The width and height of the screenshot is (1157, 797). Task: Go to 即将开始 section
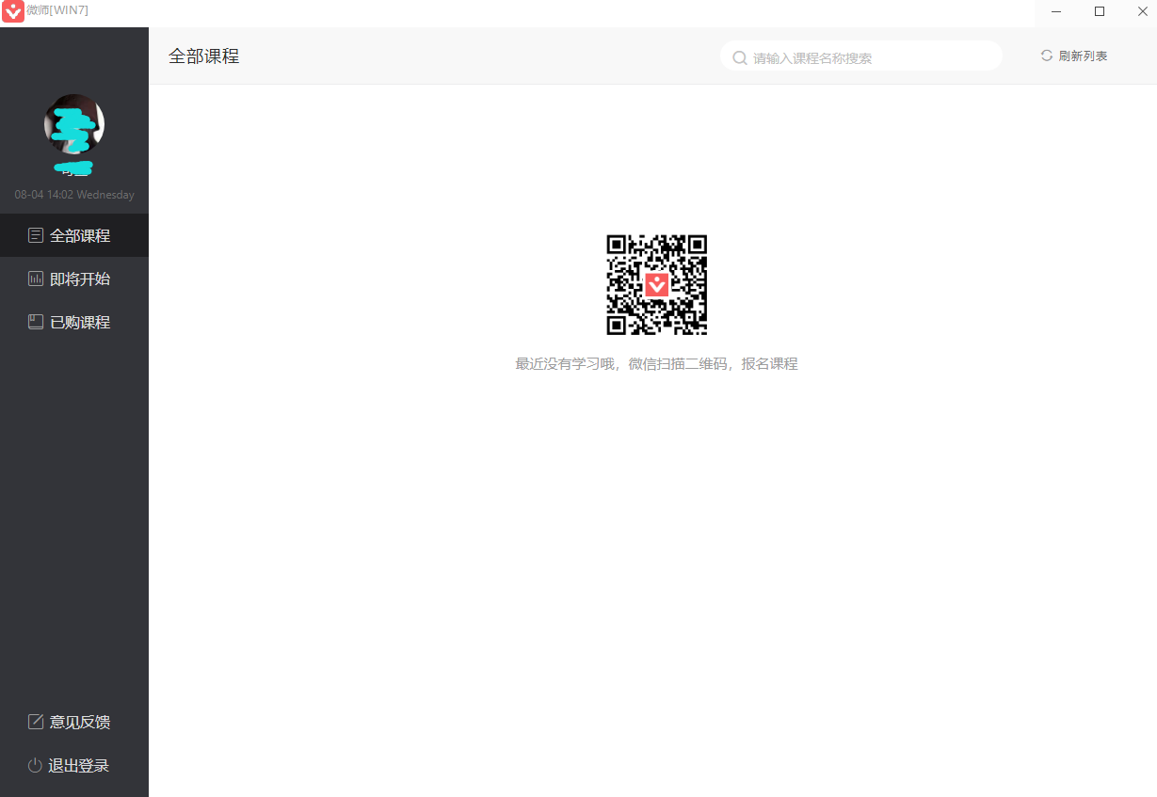[x=74, y=279]
